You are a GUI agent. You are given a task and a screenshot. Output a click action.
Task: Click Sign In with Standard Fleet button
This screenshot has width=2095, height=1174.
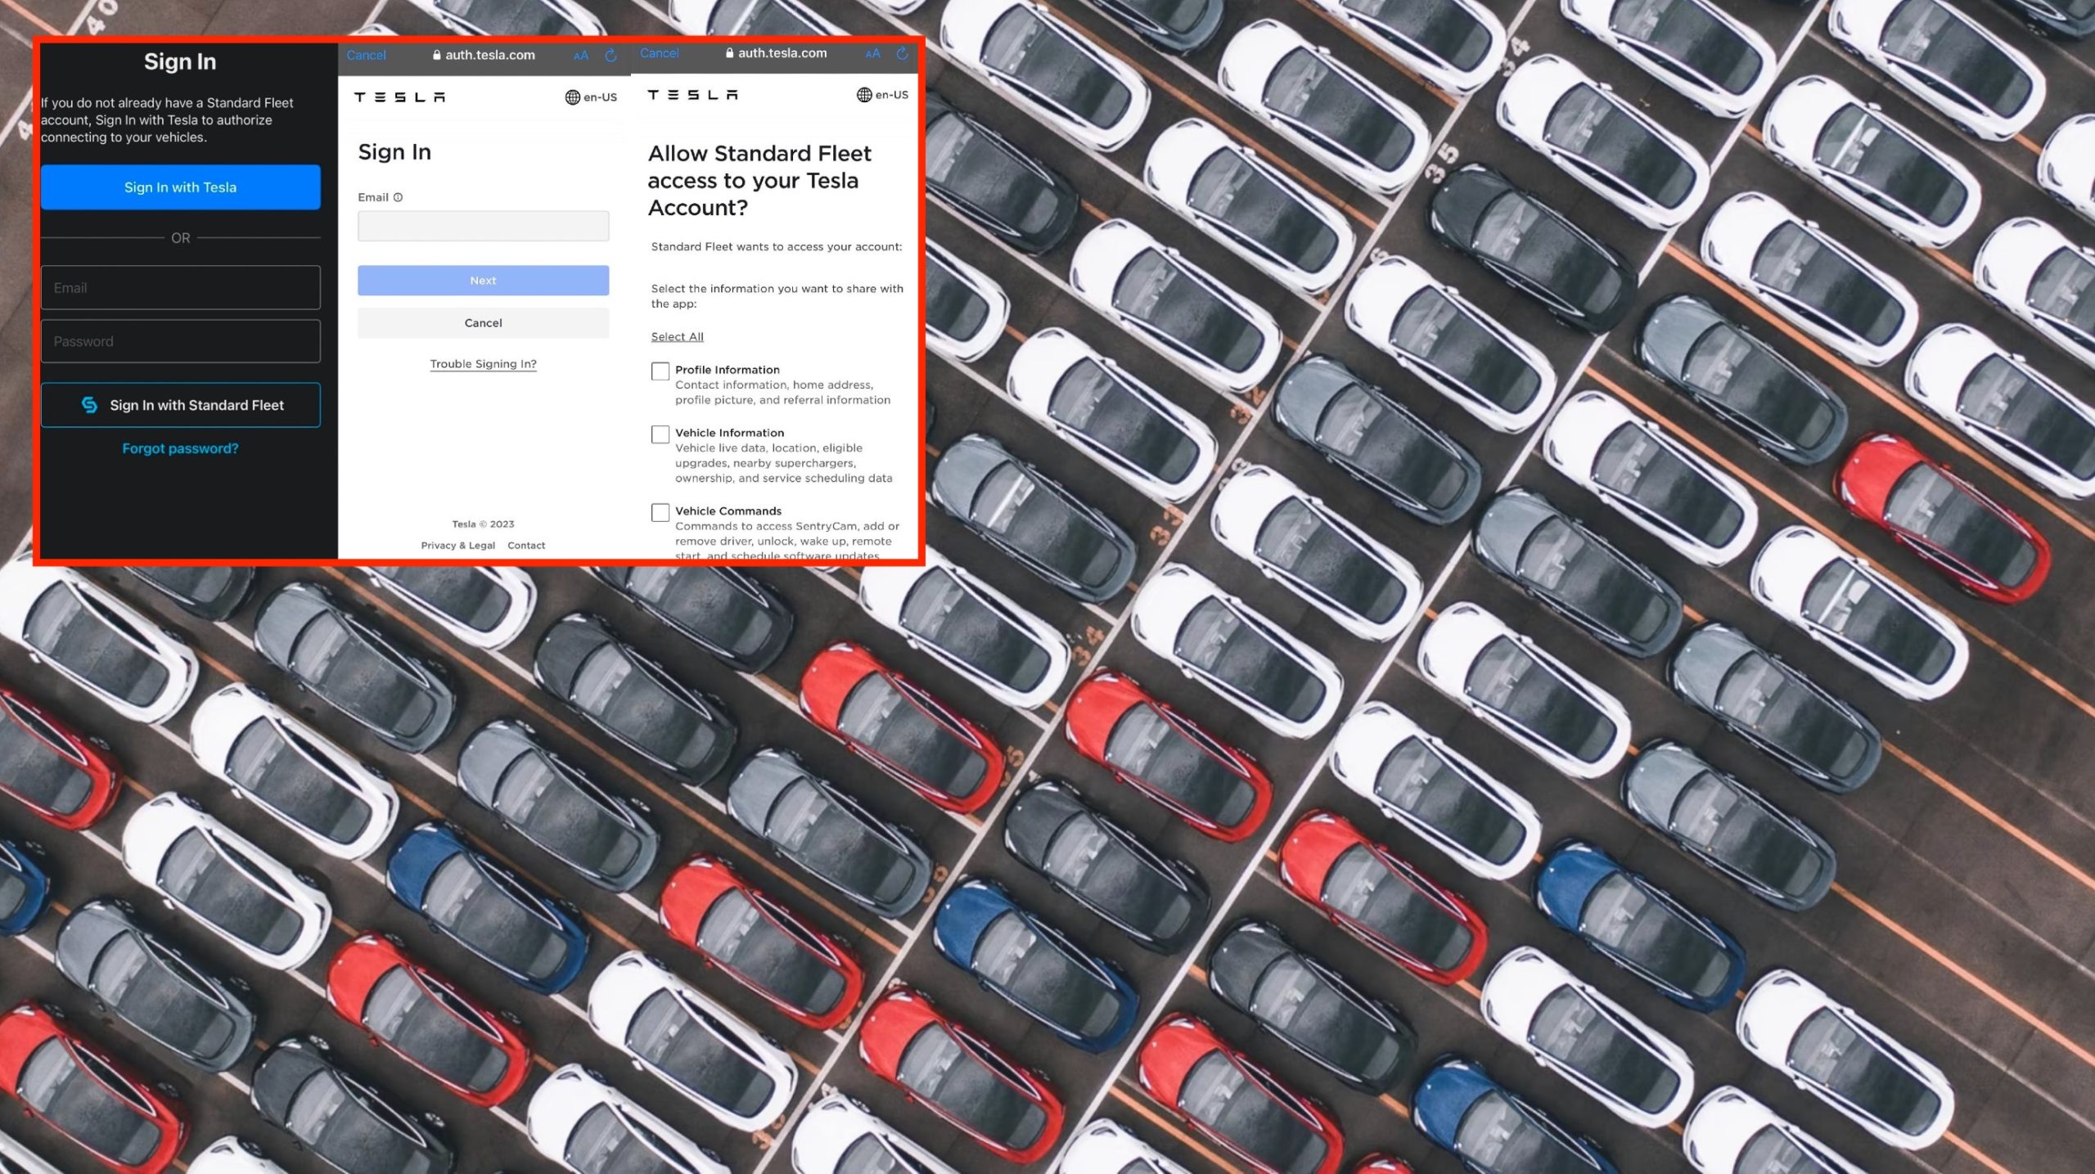click(180, 405)
